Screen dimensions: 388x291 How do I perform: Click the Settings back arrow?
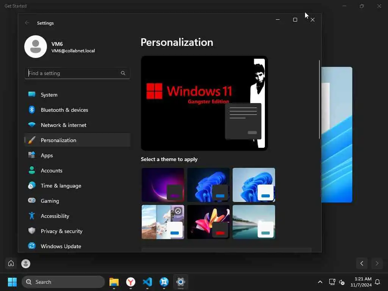point(27,23)
